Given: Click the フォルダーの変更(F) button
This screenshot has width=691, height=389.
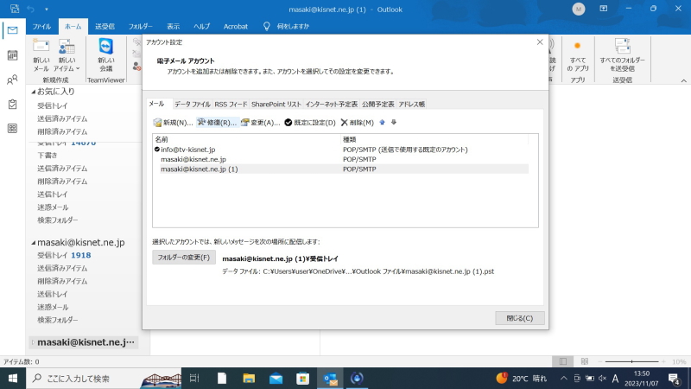Looking at the screenshot, I should (184, 257).
